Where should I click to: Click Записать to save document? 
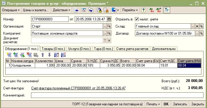click(x=180, y=104)
